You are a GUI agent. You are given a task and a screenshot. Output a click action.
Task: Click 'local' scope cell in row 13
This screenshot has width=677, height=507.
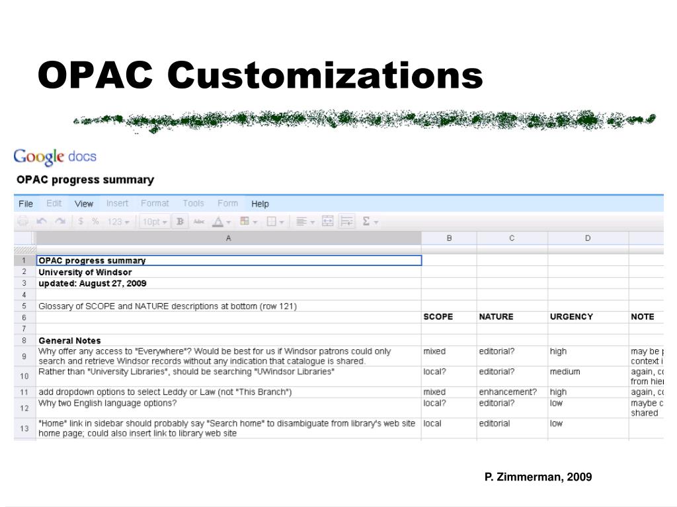tap(449, 428)
